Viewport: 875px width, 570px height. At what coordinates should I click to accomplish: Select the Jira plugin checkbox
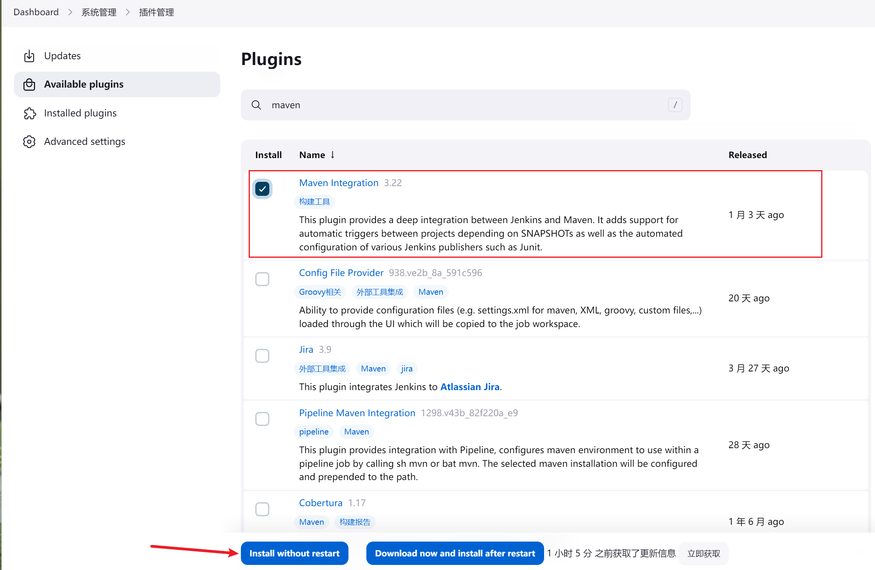pyautogui.click(x=262, y=355)
